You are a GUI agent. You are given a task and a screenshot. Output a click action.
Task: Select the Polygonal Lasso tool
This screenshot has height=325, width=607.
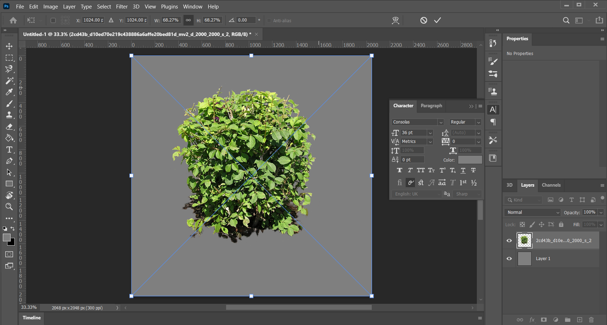(x=9, y=69)
